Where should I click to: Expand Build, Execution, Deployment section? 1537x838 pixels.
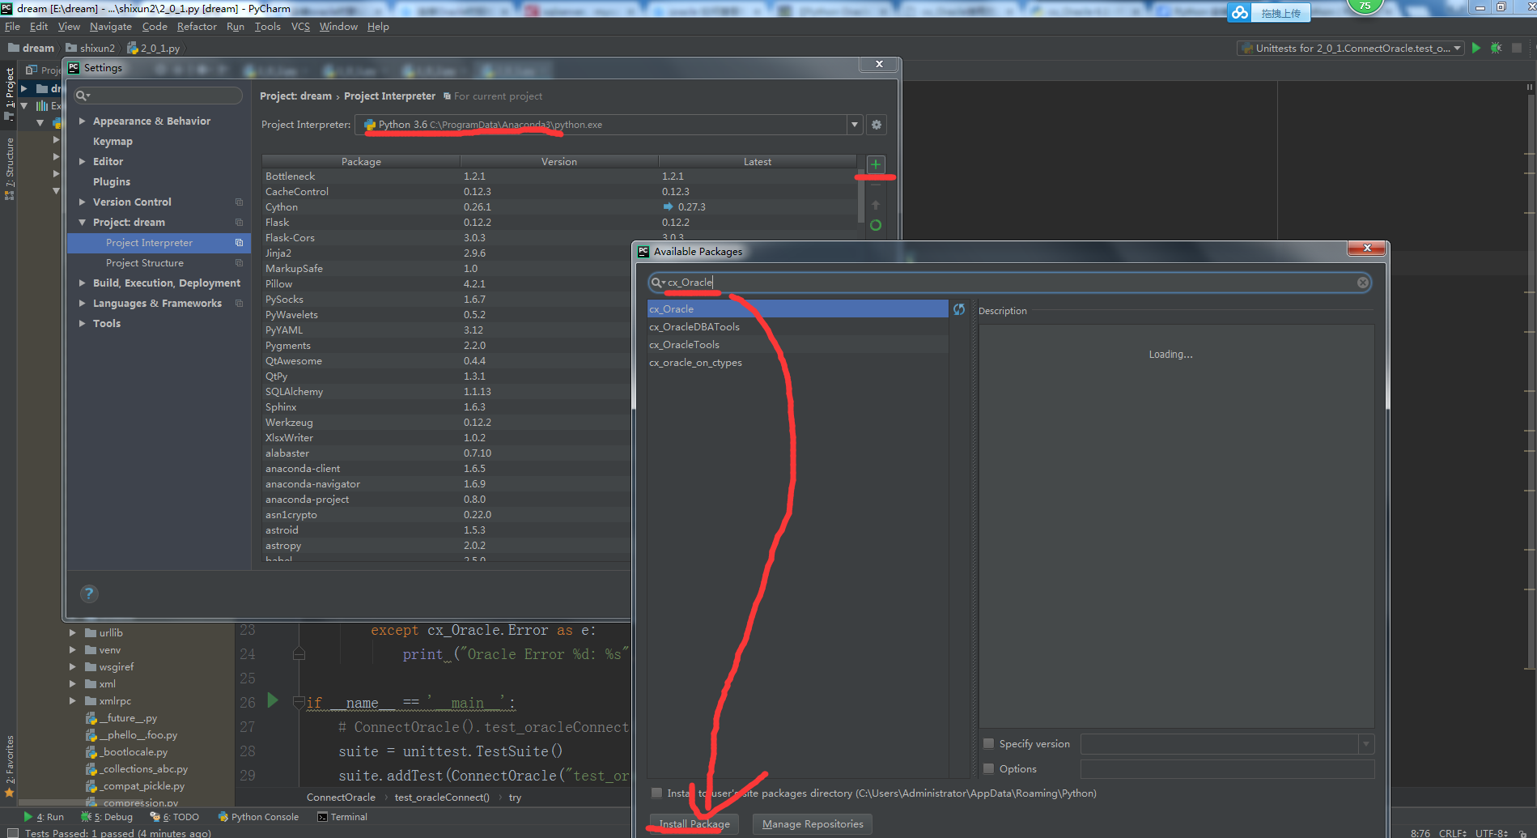(83, 283)
